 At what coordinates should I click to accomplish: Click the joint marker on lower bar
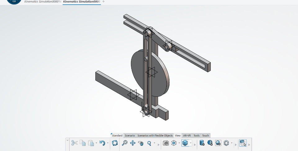(133, 95)
